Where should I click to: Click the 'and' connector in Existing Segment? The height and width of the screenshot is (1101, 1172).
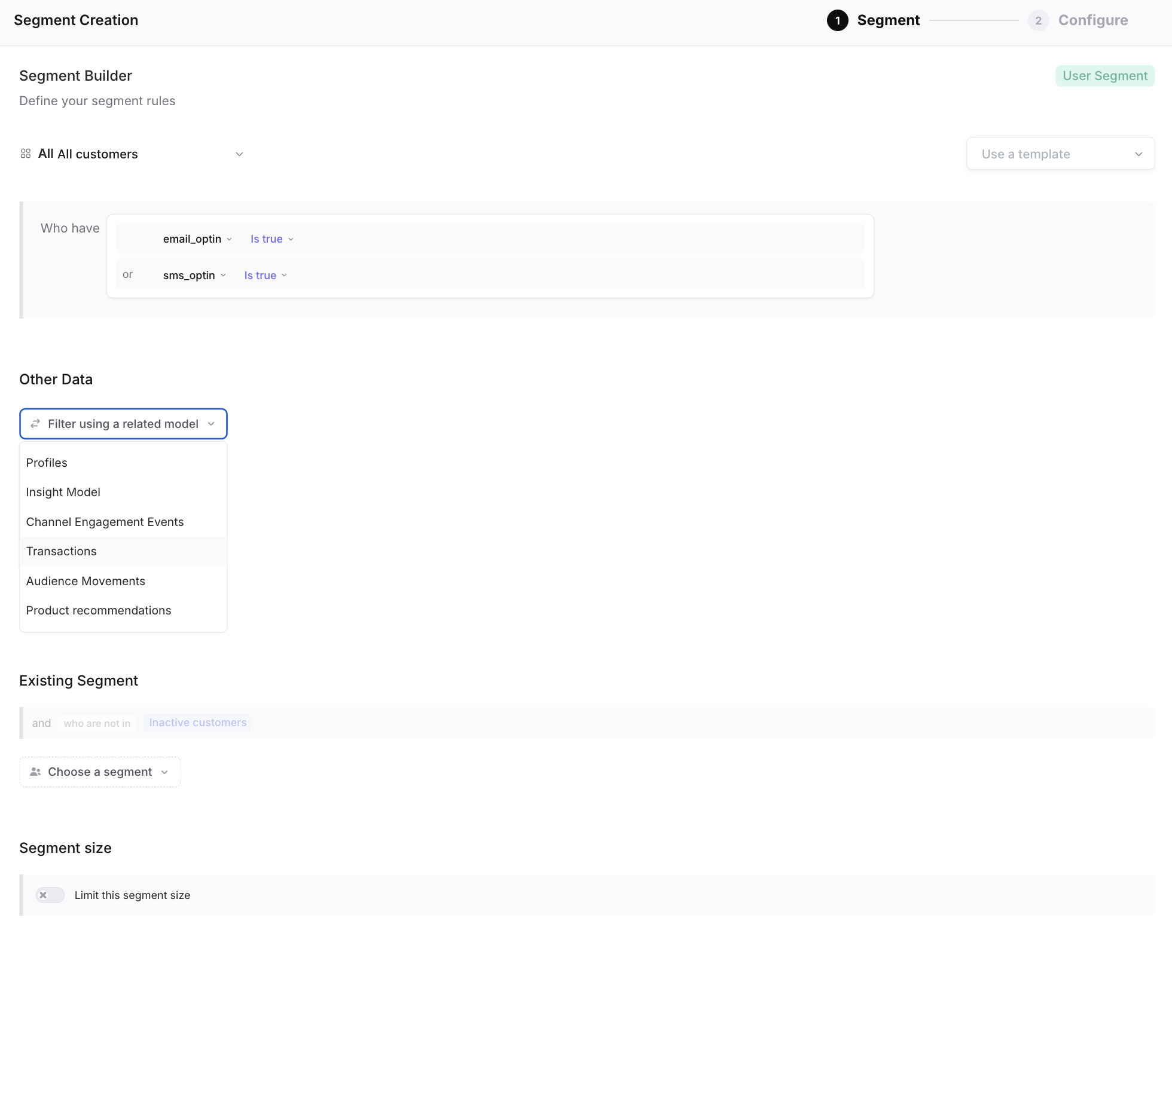(41, 723)
